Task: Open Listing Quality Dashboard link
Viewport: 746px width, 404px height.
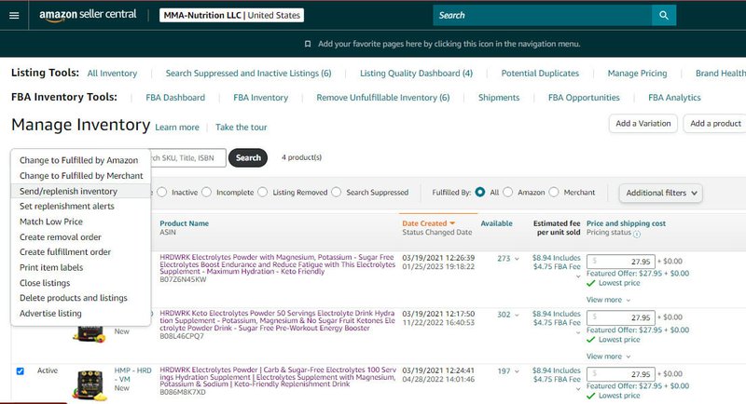Action: pyautogui.click(x=416, y=74)
